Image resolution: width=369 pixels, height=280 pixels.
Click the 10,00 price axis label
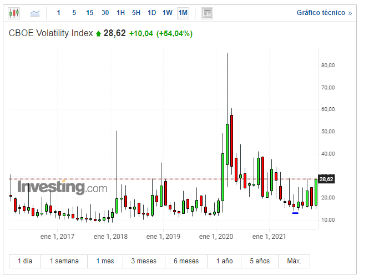(328, 220)
